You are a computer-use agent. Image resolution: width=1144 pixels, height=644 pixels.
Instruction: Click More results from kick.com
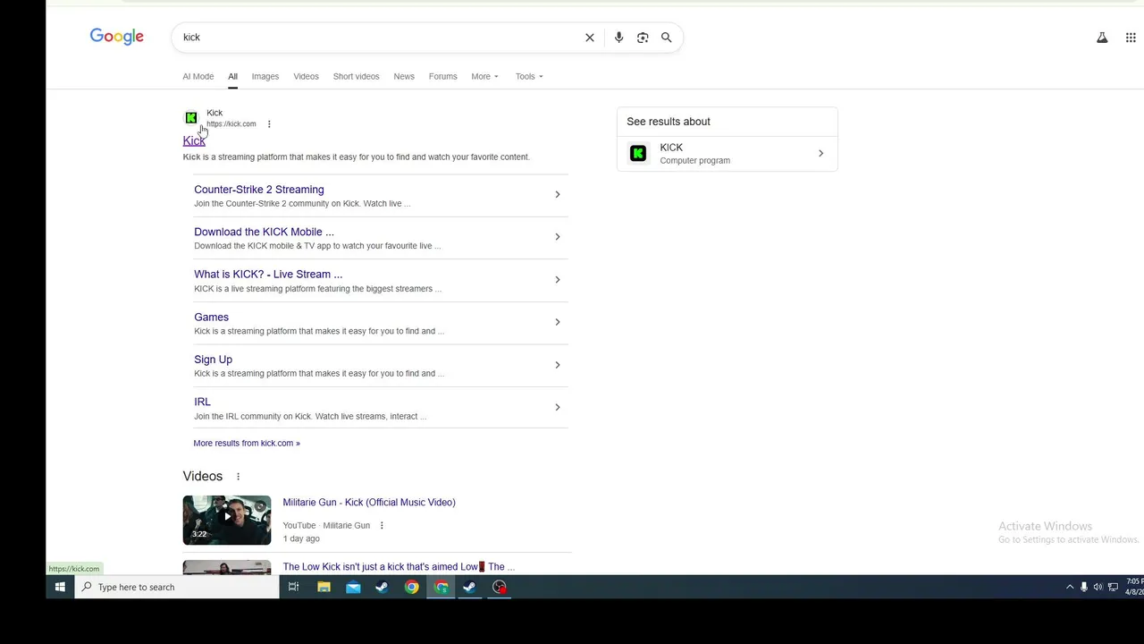point(247,444)
